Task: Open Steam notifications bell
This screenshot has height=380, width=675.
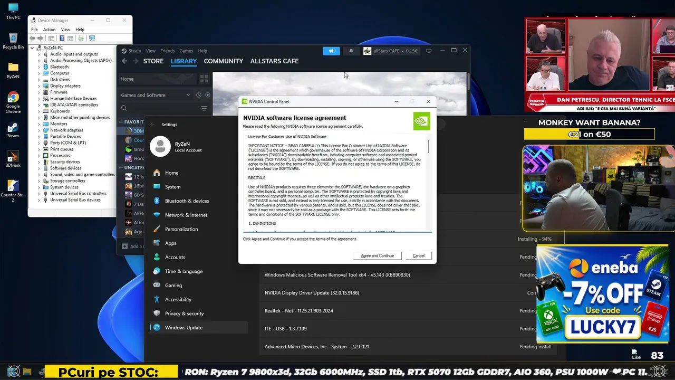Action: point(351,51)
